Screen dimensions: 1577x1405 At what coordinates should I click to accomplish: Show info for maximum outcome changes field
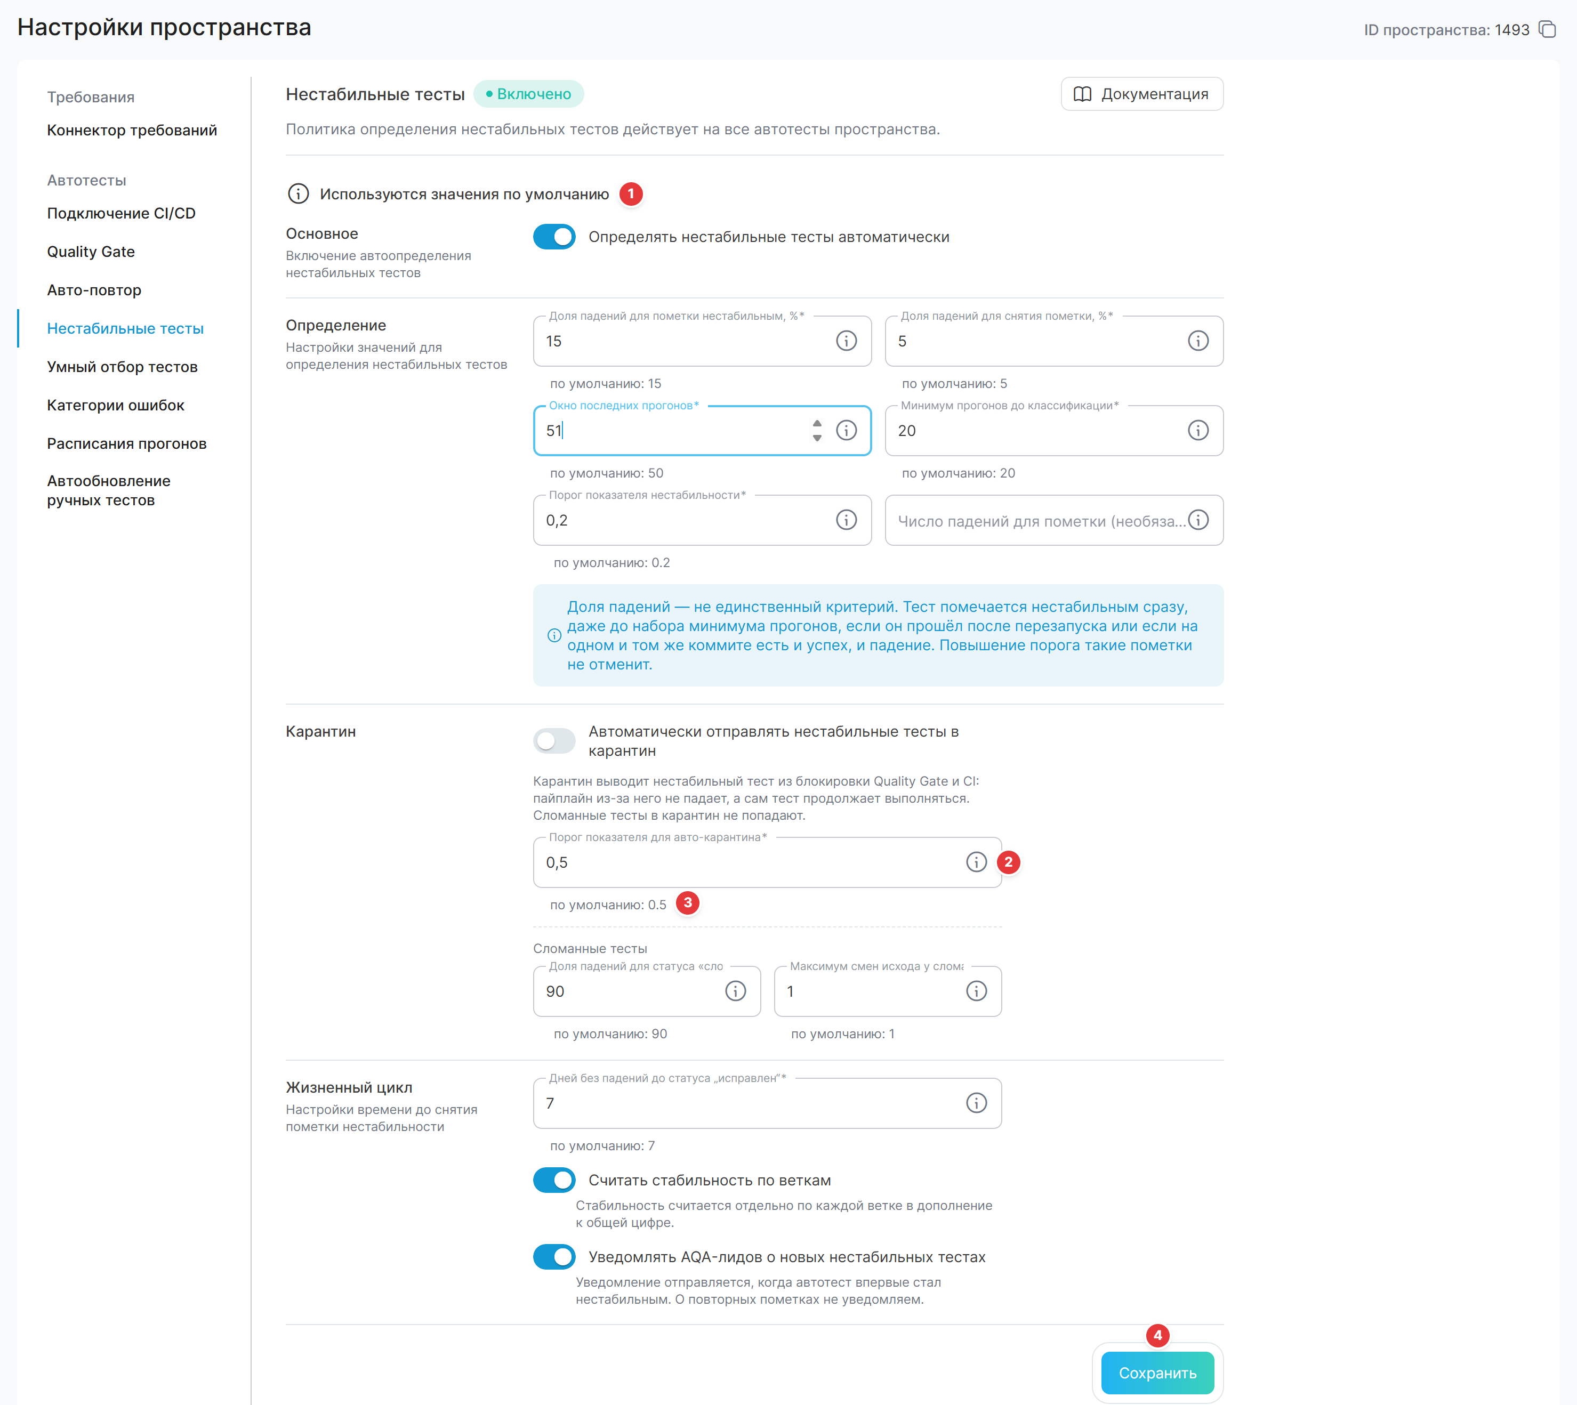point(976,990)
